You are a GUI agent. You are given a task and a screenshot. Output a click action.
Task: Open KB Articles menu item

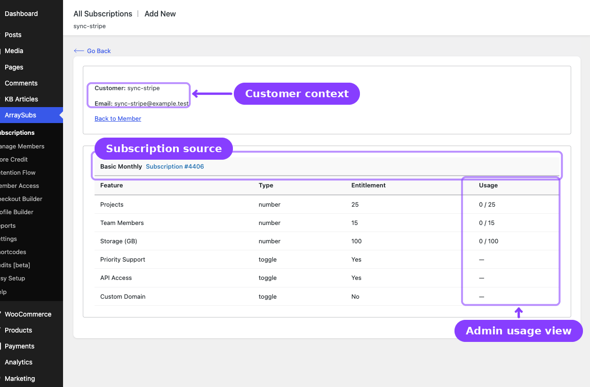[21, 99]
